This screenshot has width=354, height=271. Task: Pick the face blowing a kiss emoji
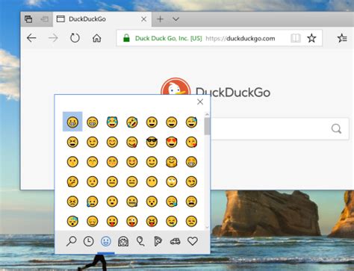pos(191,142)
